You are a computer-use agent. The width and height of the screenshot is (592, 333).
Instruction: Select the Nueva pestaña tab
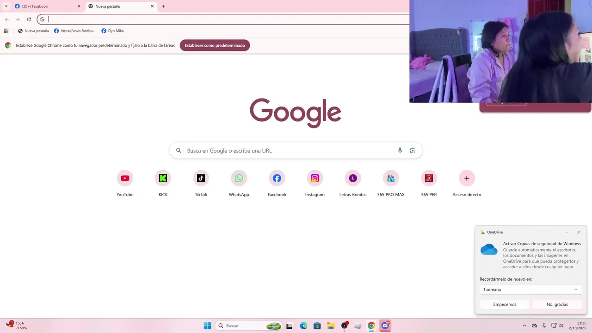coord(121,6)
